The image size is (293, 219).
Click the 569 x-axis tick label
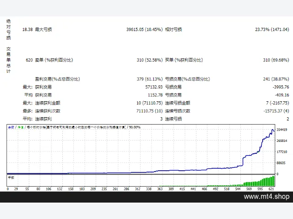249,189
